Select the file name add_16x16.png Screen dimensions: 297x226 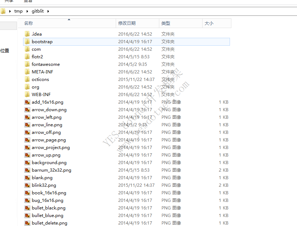[x=48, y=102]
